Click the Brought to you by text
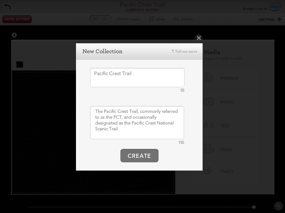285x213 pixels. point(255,9)
